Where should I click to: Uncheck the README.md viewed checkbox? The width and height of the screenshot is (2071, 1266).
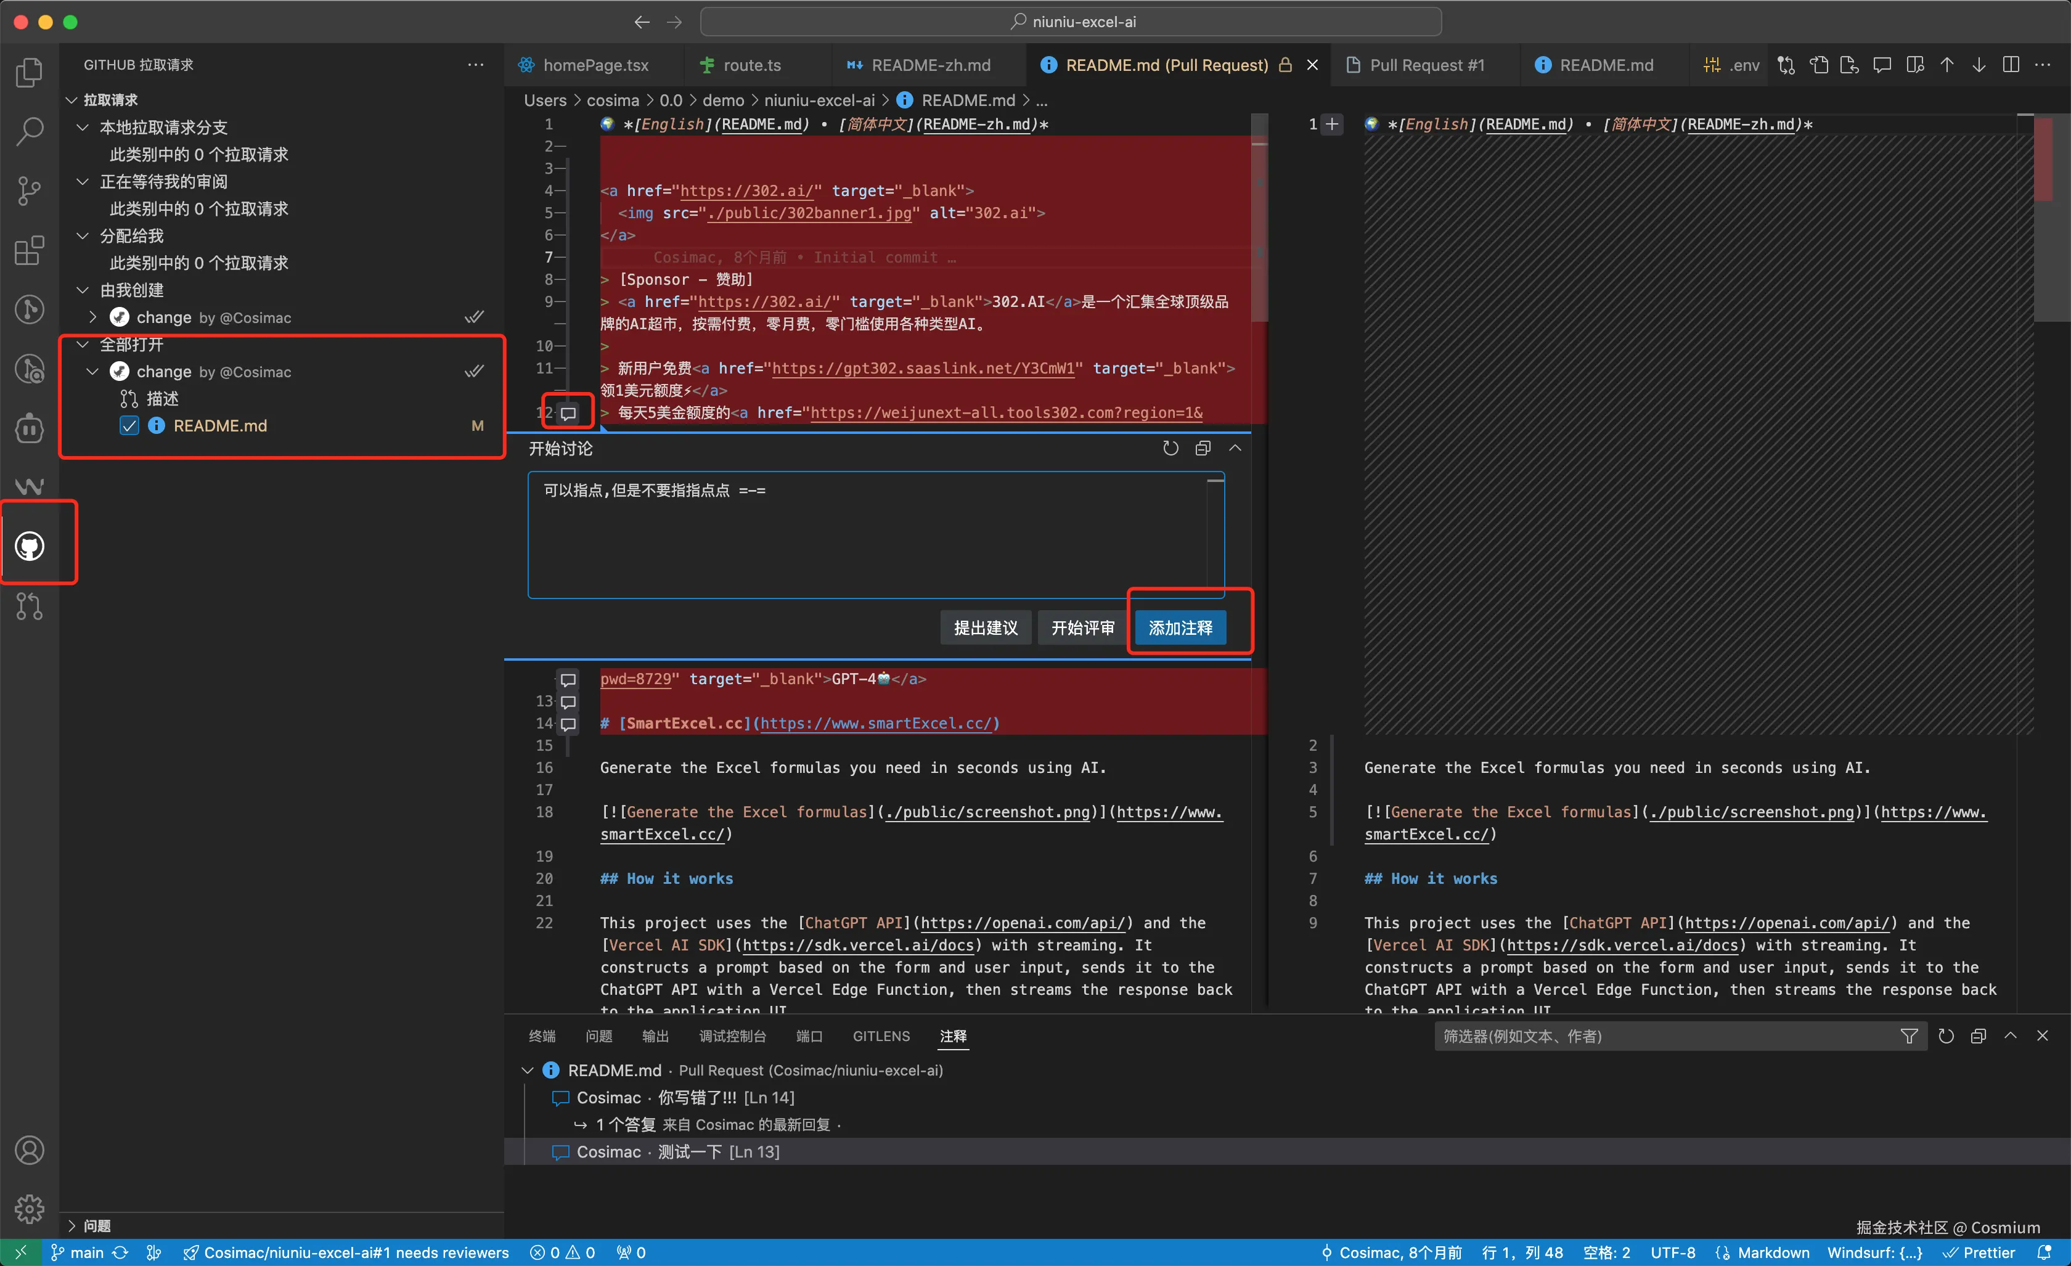click(129, 425)
